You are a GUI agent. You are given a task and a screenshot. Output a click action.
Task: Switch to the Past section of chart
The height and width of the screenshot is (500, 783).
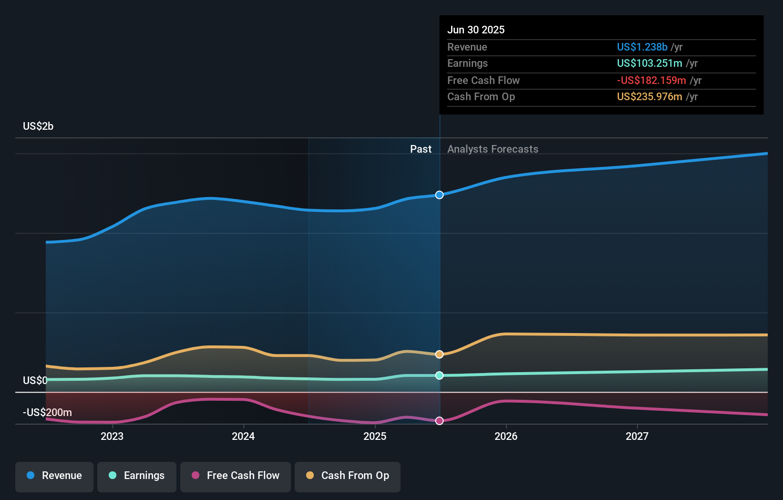tap(421, 149)
